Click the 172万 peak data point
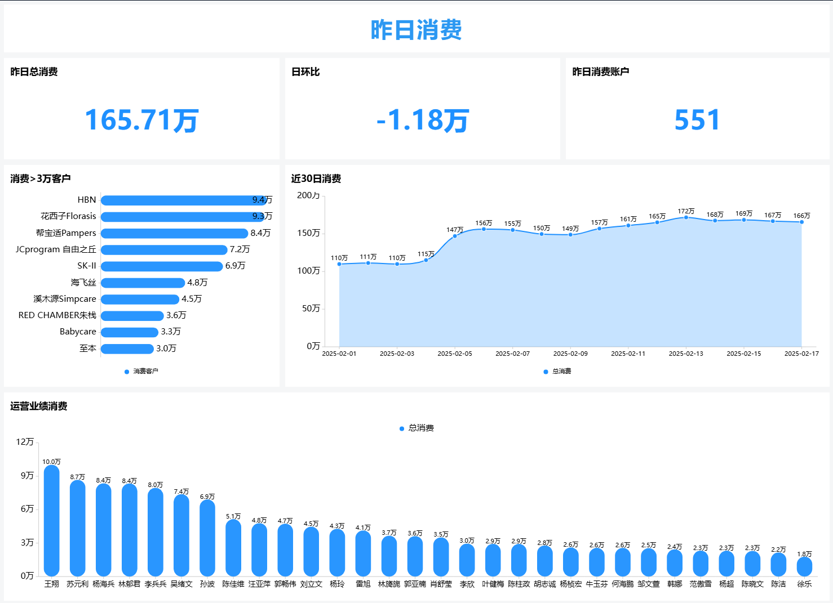 click(686, 217)
